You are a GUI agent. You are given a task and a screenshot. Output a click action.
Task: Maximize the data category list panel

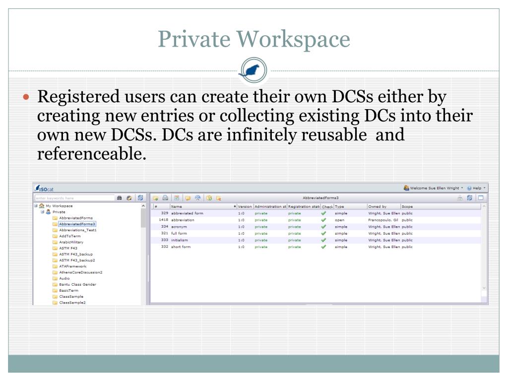(x=481, y=197)
